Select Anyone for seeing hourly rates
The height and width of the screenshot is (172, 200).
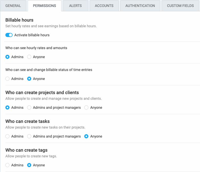tap(29, 57)
